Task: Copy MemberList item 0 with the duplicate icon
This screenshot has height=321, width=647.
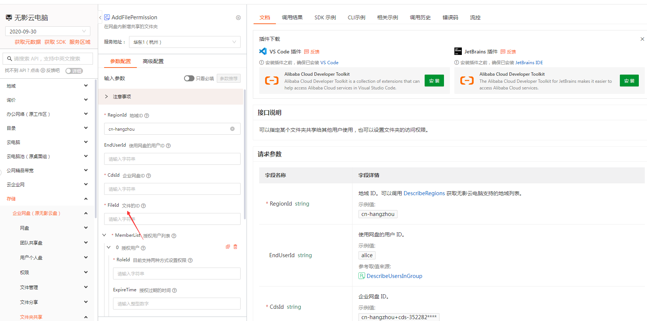Action: [228, 247]
